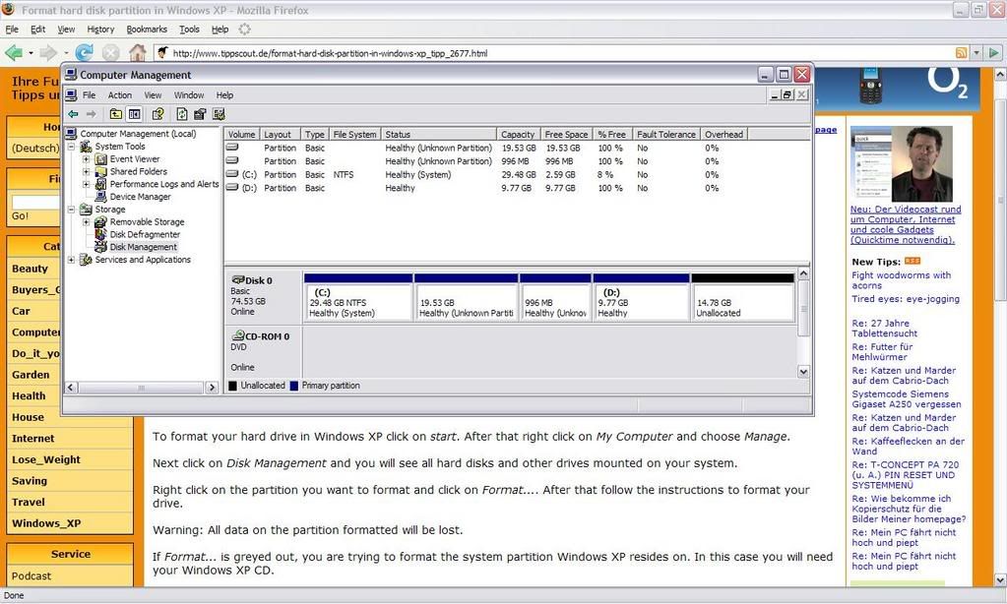This screenshot has height=604, width=1007.
Task: Click the Services and Applications tree icon
Action: (86, 260)
